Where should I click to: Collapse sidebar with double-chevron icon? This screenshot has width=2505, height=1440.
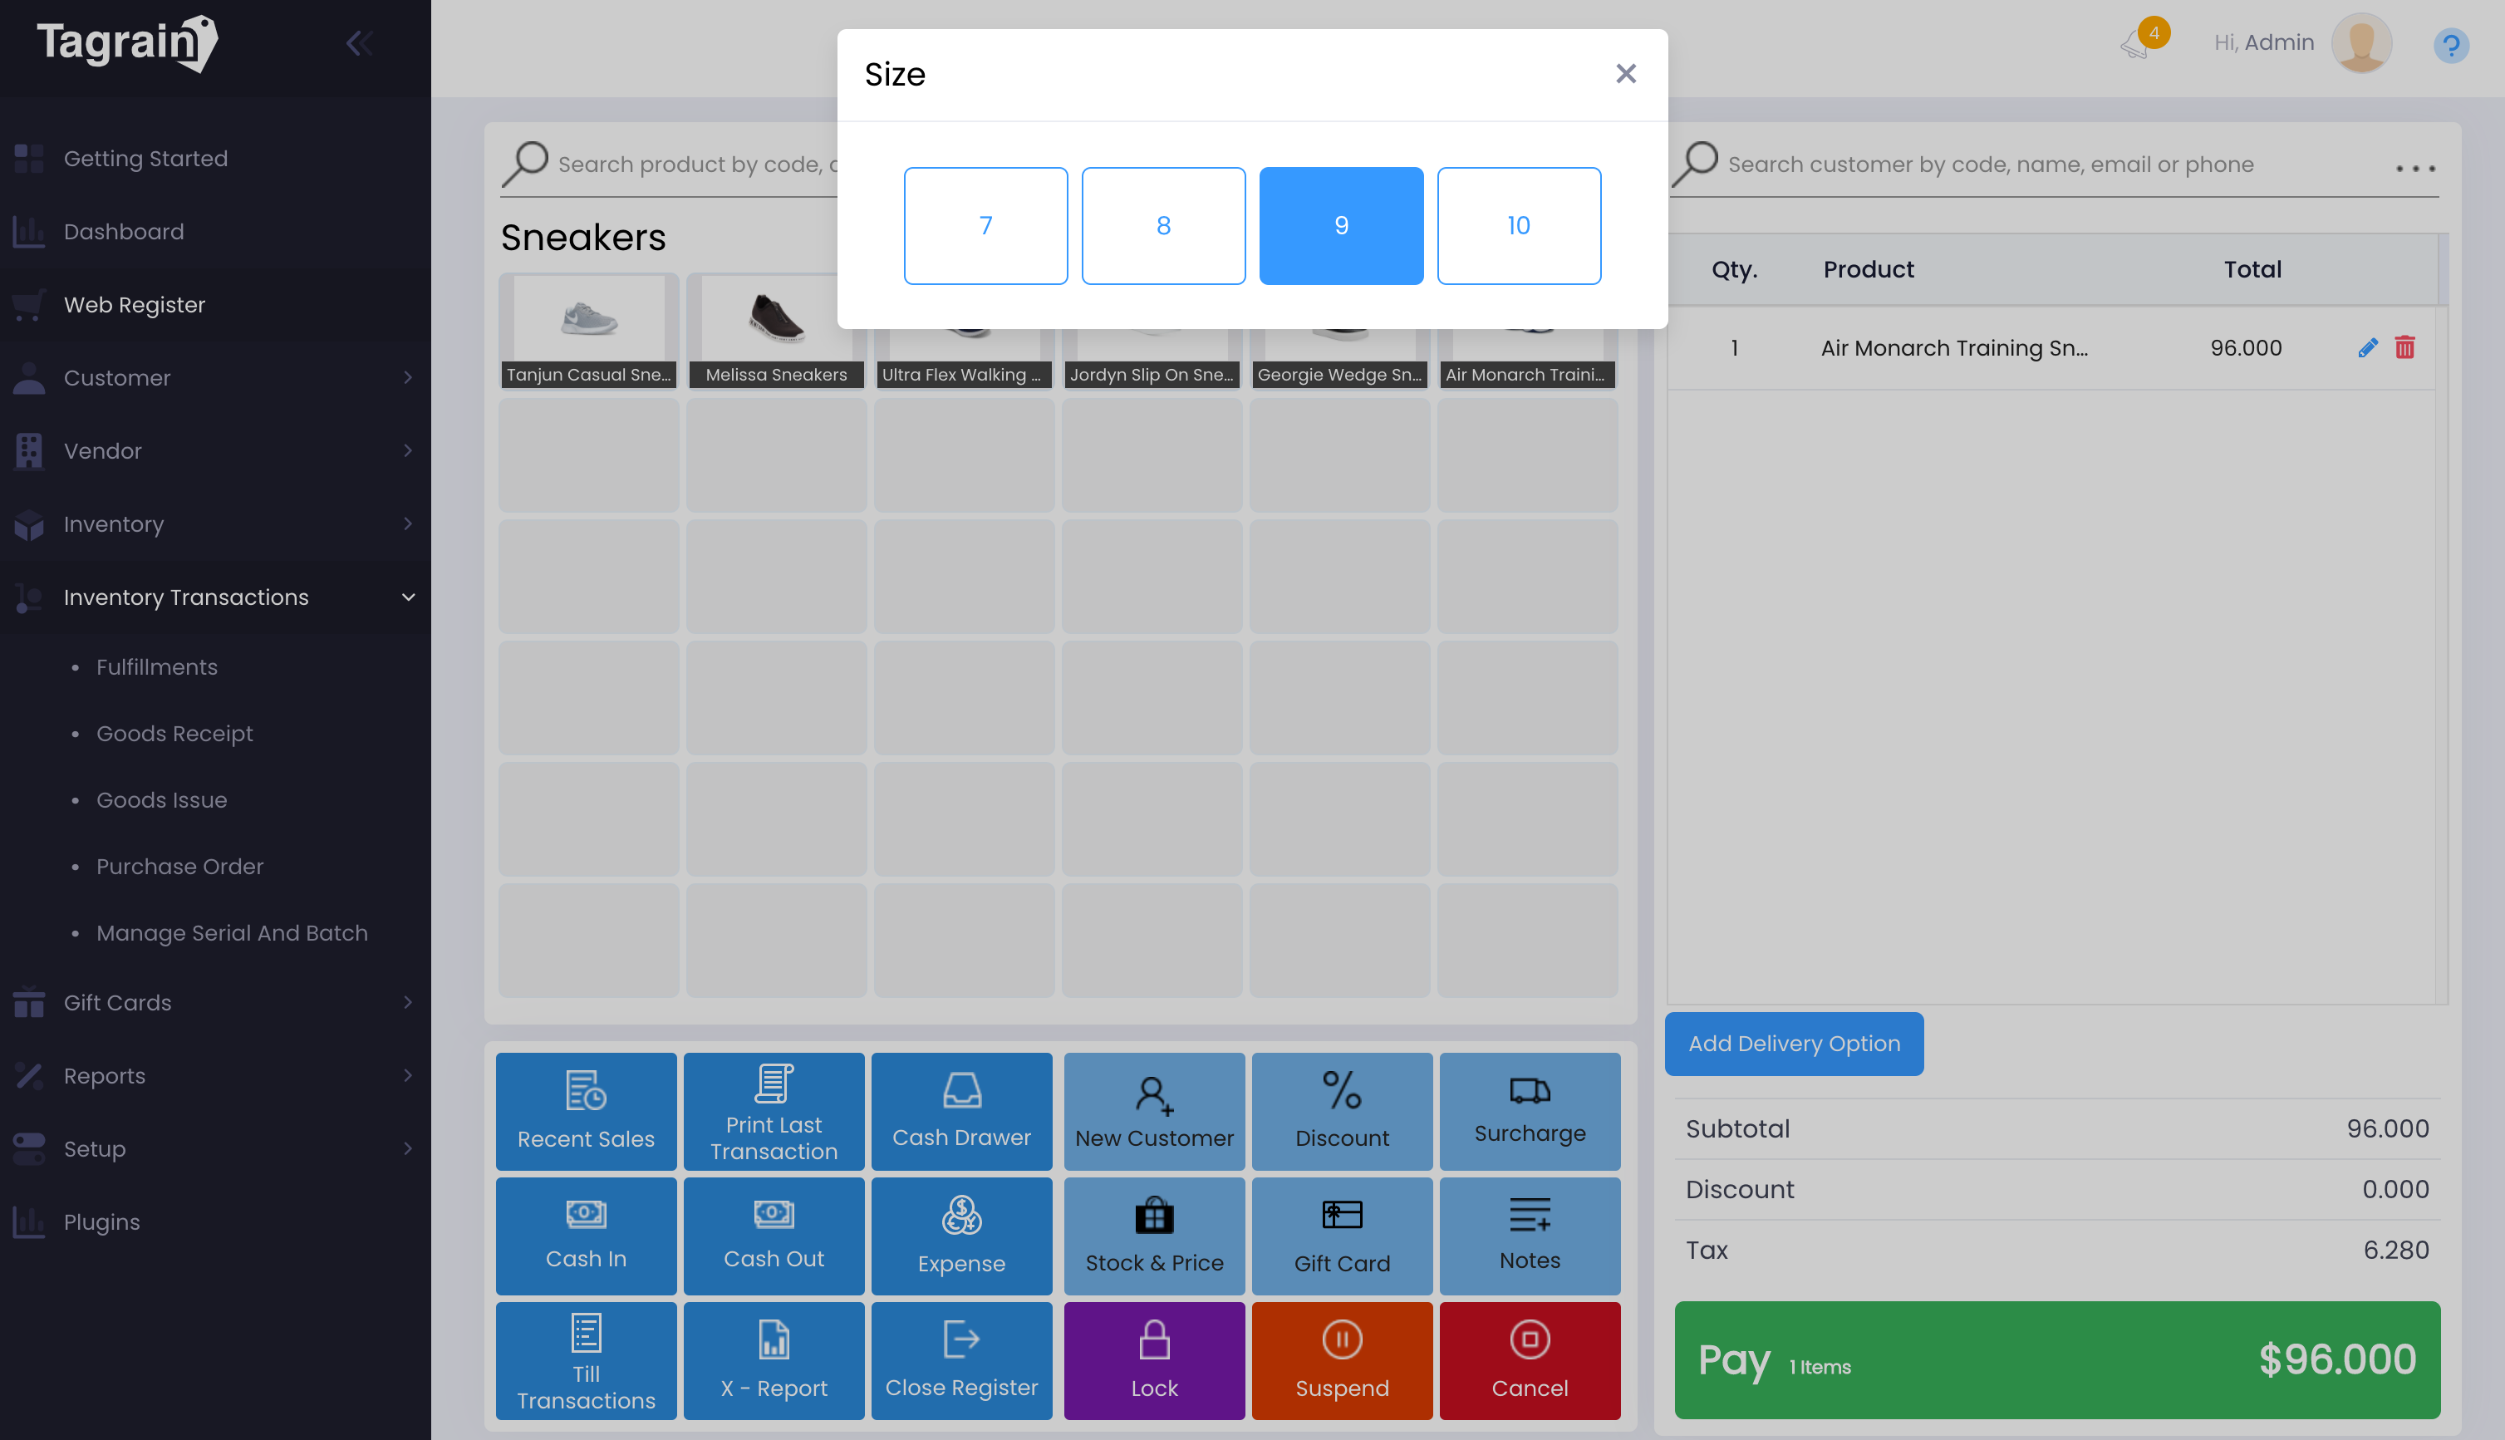pyautogui.click(x=358, y=42)
